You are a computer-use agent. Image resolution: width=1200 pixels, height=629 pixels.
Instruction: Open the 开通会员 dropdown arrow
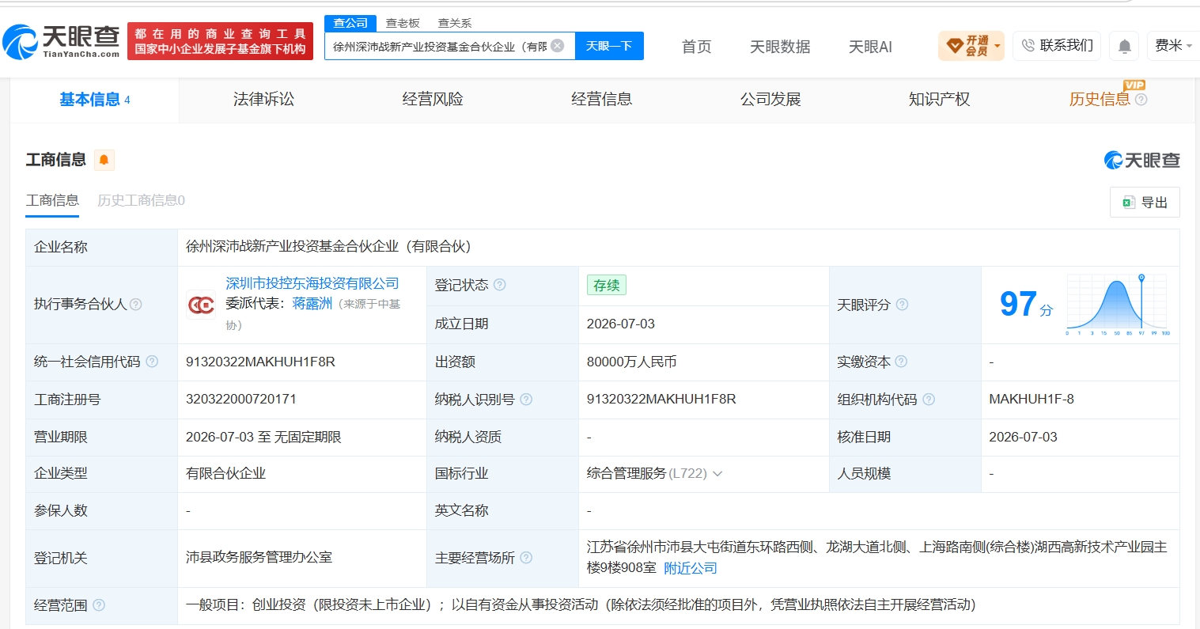pos(997,46)
